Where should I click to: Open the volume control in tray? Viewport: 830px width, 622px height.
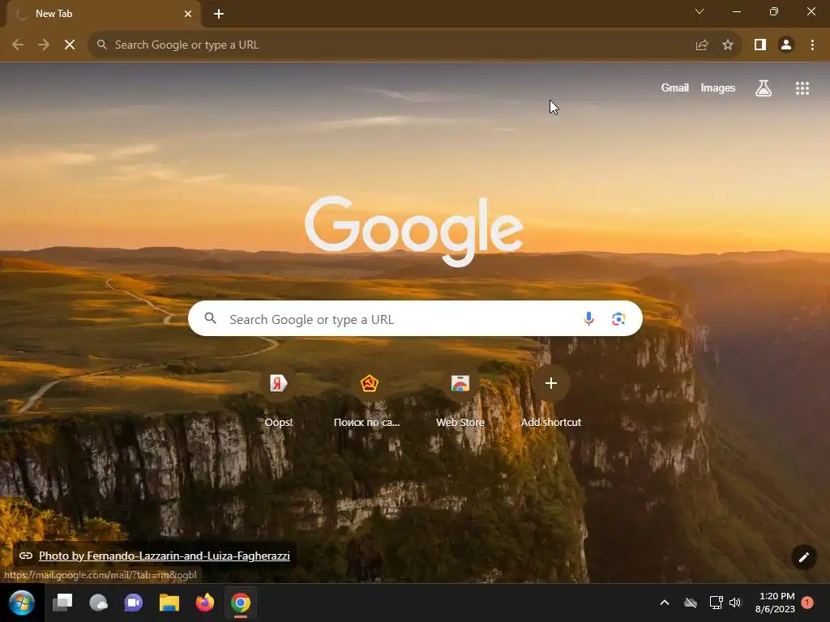pyautogui.click(x=735, y=603)
